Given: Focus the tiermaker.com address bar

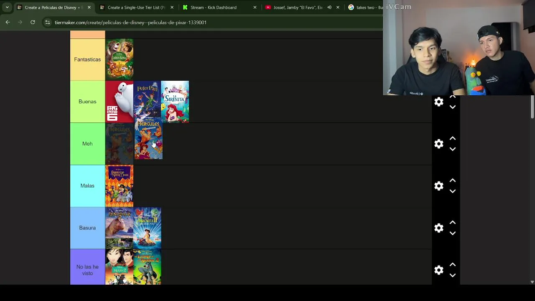Looking at the screenshot, I should point(130,22).
